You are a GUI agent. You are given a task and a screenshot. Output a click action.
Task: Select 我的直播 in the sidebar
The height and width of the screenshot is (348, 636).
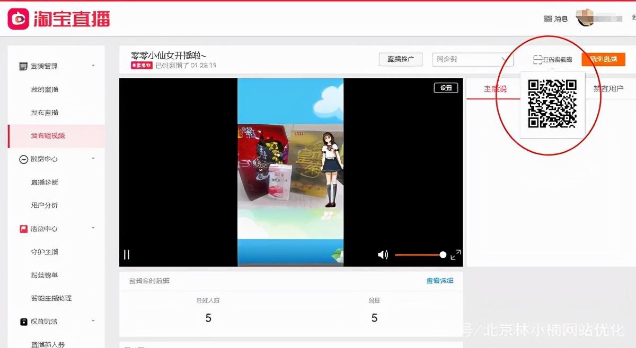pyautogui.click(x=45, y=89)
